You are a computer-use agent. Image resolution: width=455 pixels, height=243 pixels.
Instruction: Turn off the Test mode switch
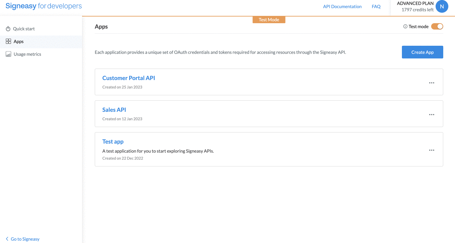click(x=437, y=27)
